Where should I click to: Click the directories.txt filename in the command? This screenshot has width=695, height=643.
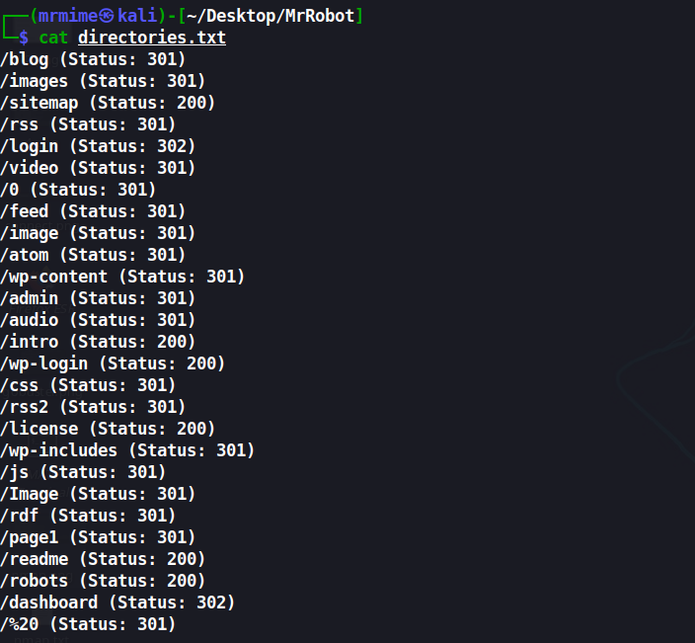click(152, 38)
